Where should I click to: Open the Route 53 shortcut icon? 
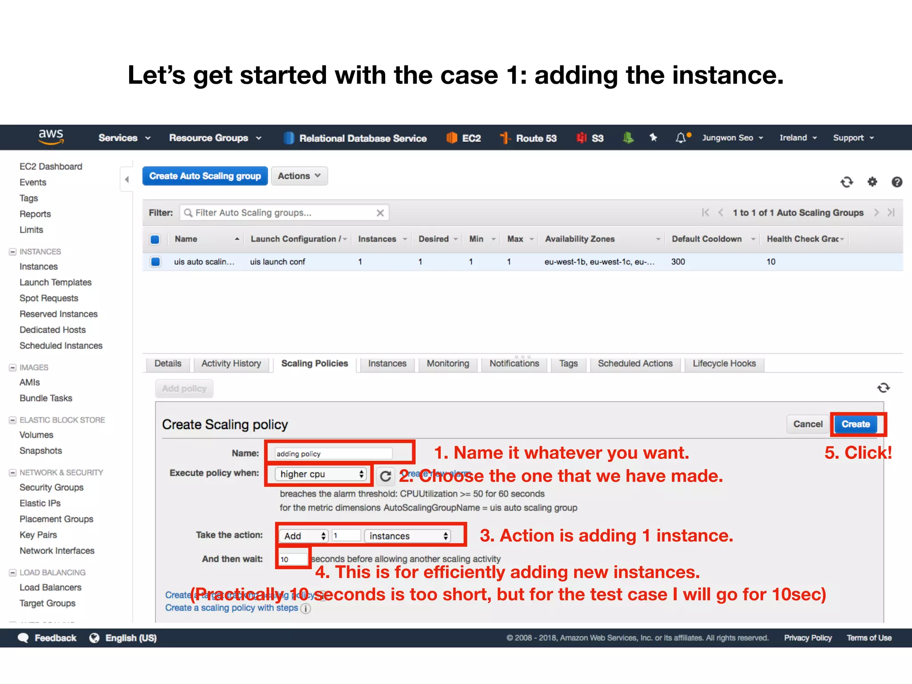(x=505, y=138)
